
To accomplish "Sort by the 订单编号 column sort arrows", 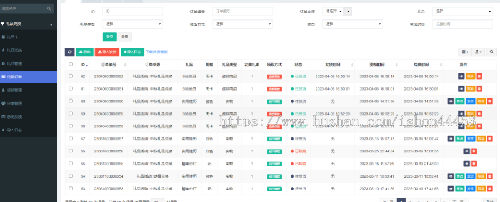I will pyautogui.click(x=125, y=65).
